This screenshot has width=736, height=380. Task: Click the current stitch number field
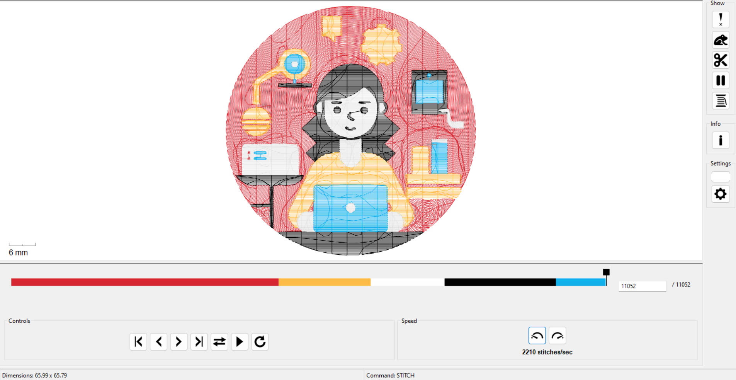(x=642, y=286)
